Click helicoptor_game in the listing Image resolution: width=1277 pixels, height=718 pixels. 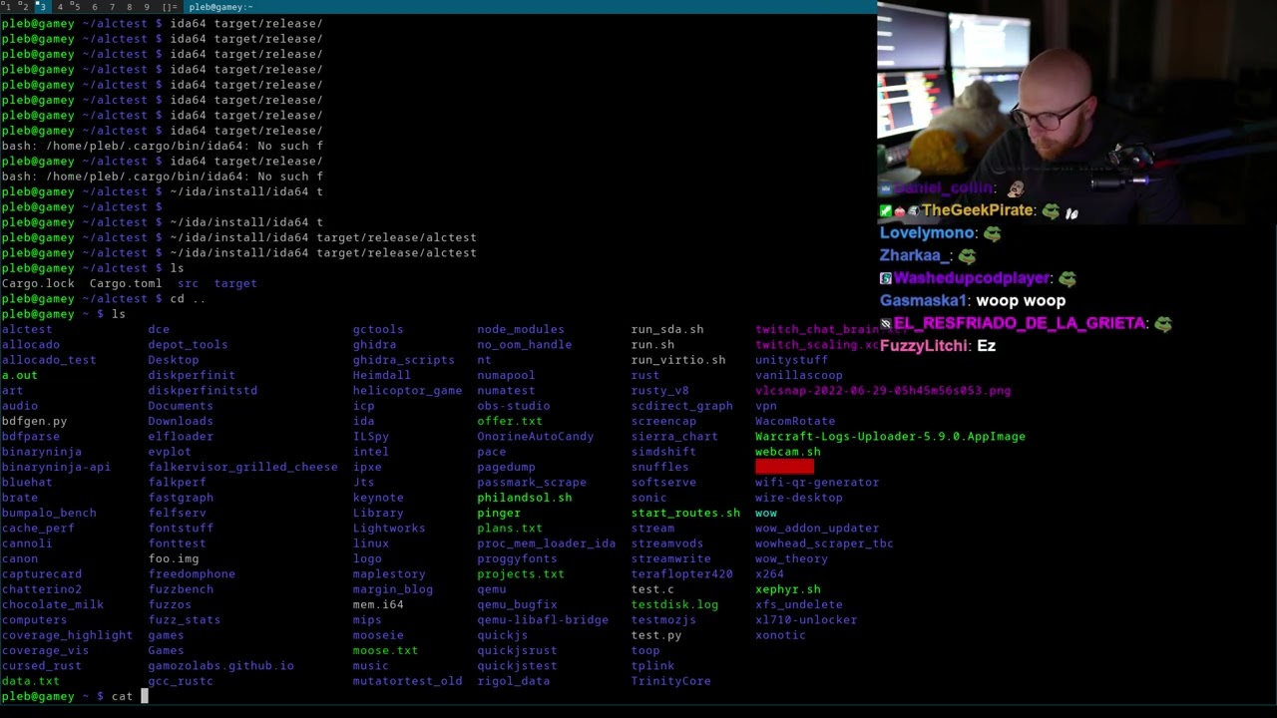click(407, 390)
